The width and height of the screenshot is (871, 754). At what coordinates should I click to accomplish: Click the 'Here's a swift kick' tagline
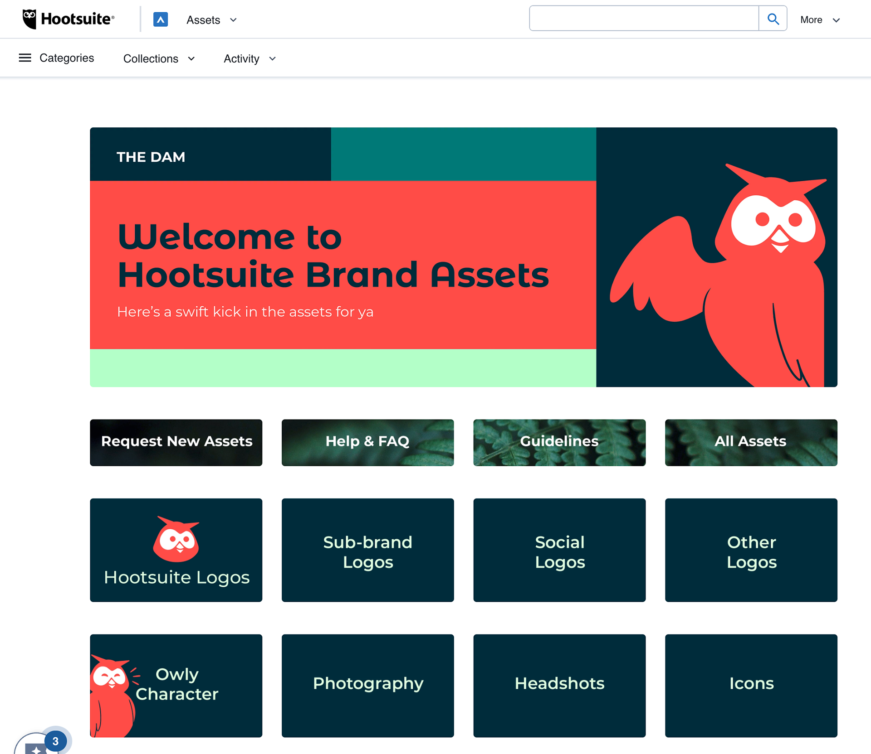(x=245, y=312)
